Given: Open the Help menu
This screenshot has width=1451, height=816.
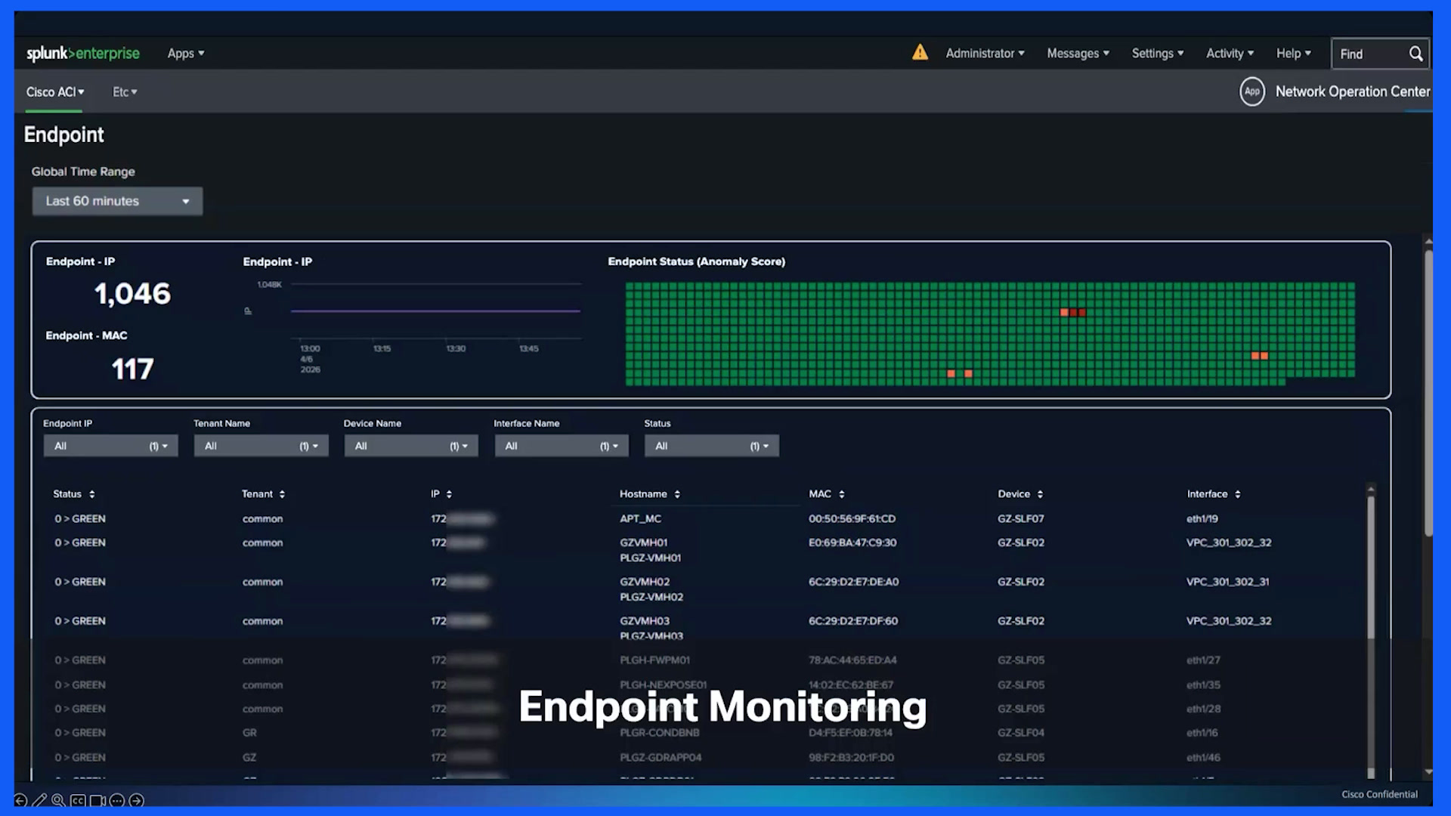Looking at the screenshot, I should 1293,53.
